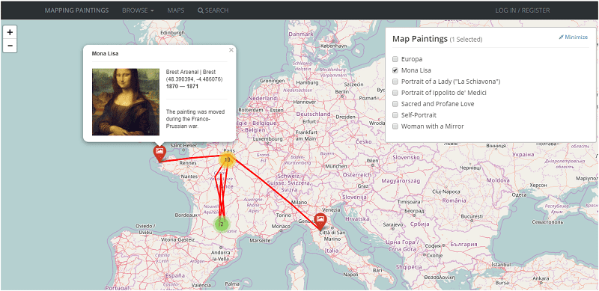Click the Mona Lisa painting thumbnail
The width and height of the screenshot is (599, 291).
(x=126, y=102)
